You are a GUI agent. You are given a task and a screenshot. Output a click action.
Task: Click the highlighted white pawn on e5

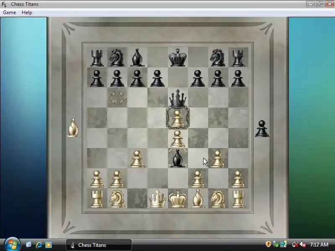tap(178, 118)
